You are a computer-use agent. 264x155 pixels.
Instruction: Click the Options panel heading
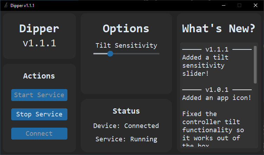point(126,29)
